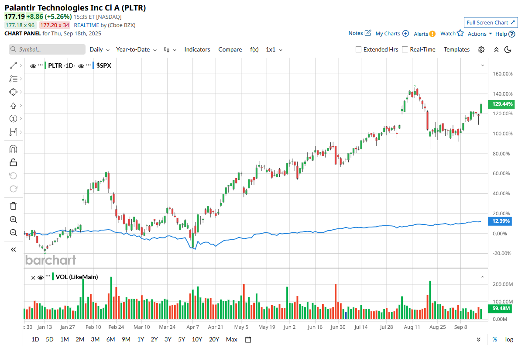Image resolution: width=525 pixels, height=355 pixels.
Task: Remove the VOL indicator pane
Action: coord(33,277)
